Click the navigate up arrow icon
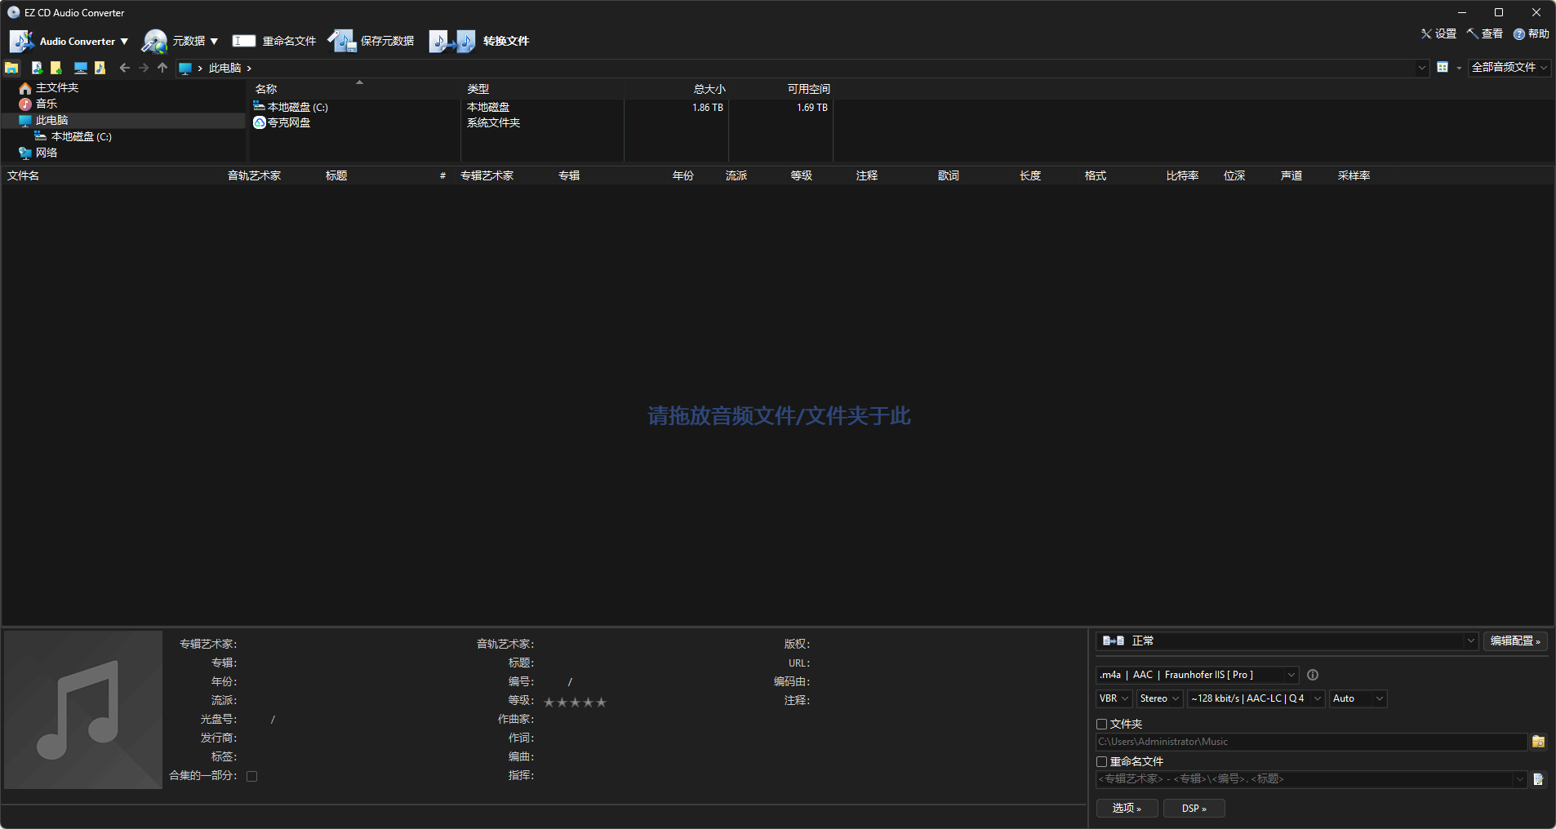This screenshot has height=829, width=1556. coord(163,68)
